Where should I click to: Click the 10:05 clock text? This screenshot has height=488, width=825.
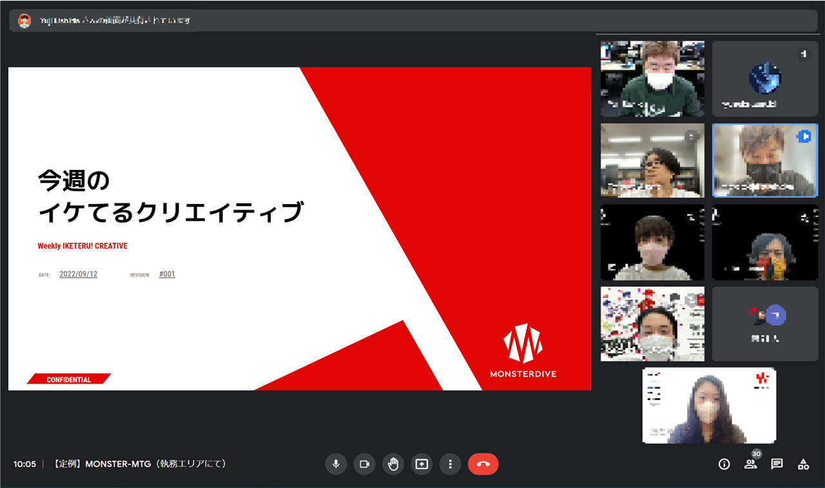[24, 464]
